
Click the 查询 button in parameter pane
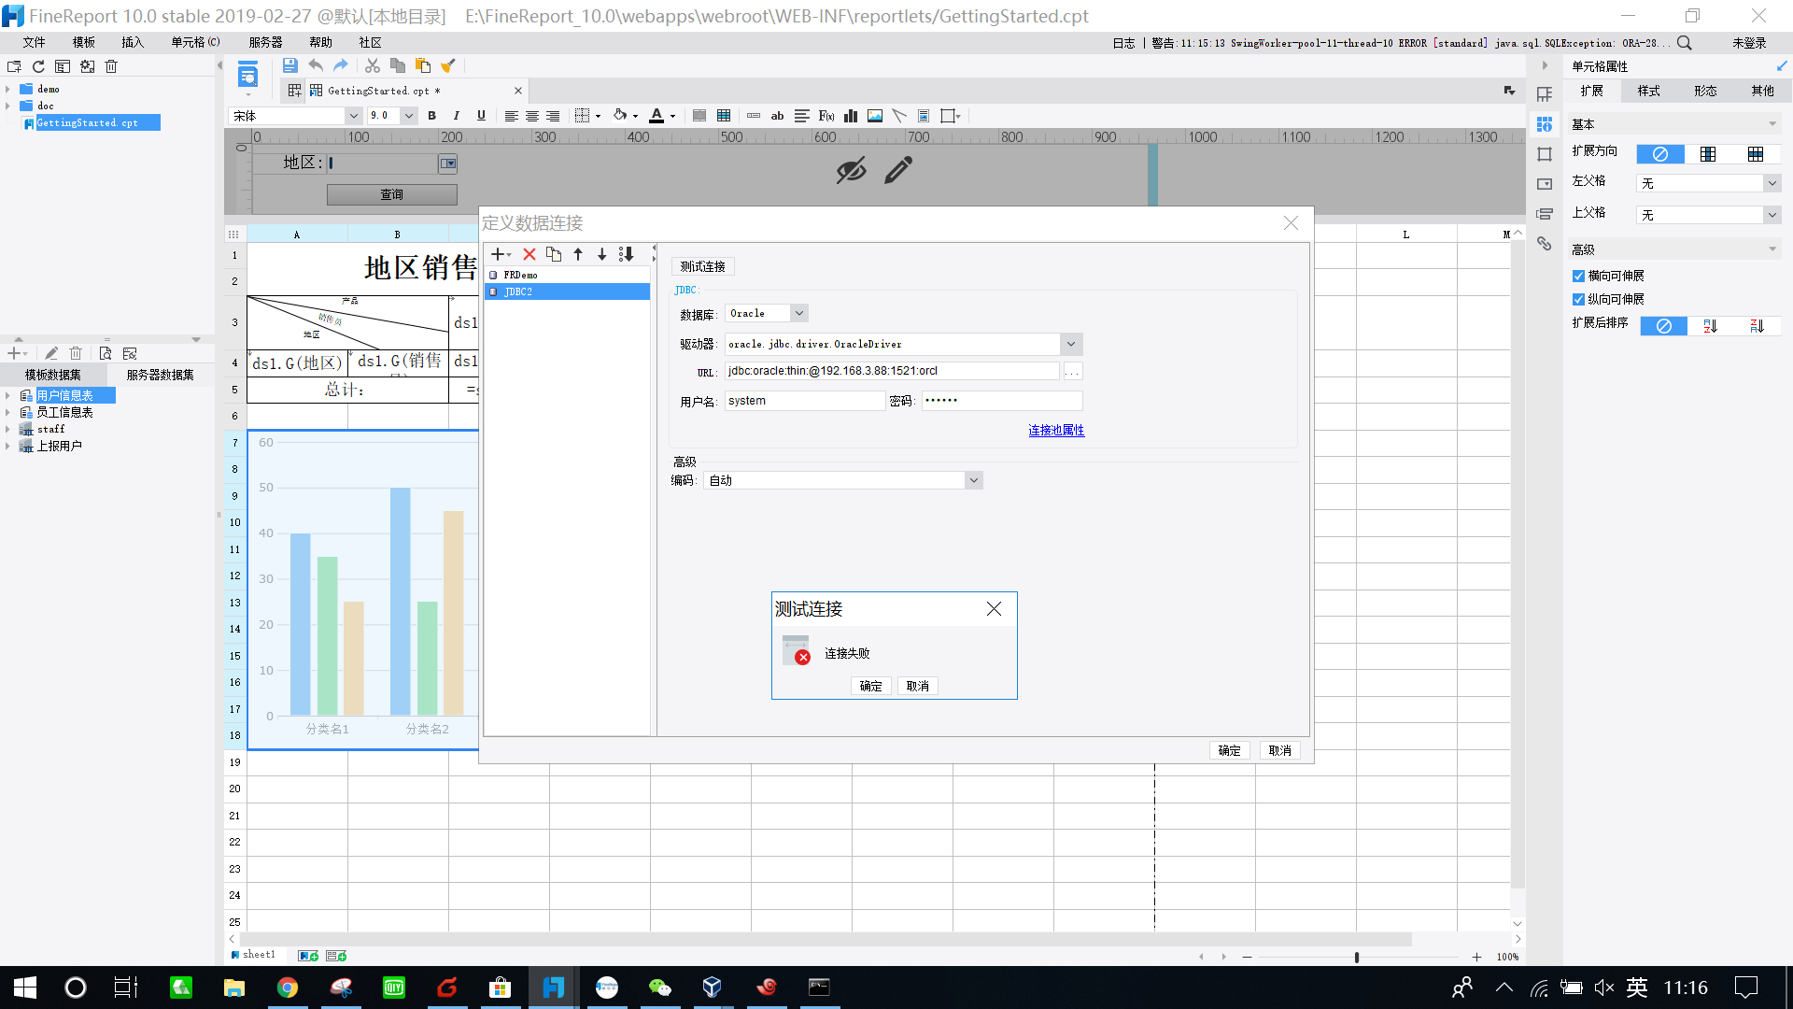tap(392, 194)
